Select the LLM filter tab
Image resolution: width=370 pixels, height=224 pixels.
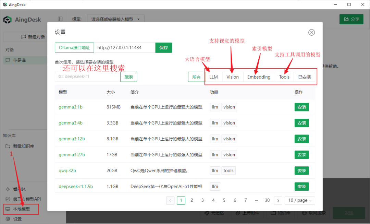[x=213, y=77]
